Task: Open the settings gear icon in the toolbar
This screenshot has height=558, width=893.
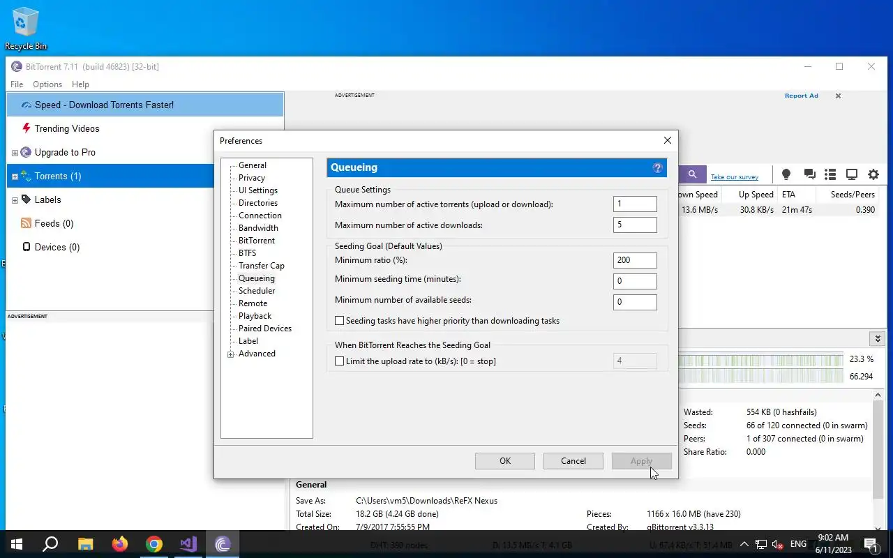Action: coord(873,174)
